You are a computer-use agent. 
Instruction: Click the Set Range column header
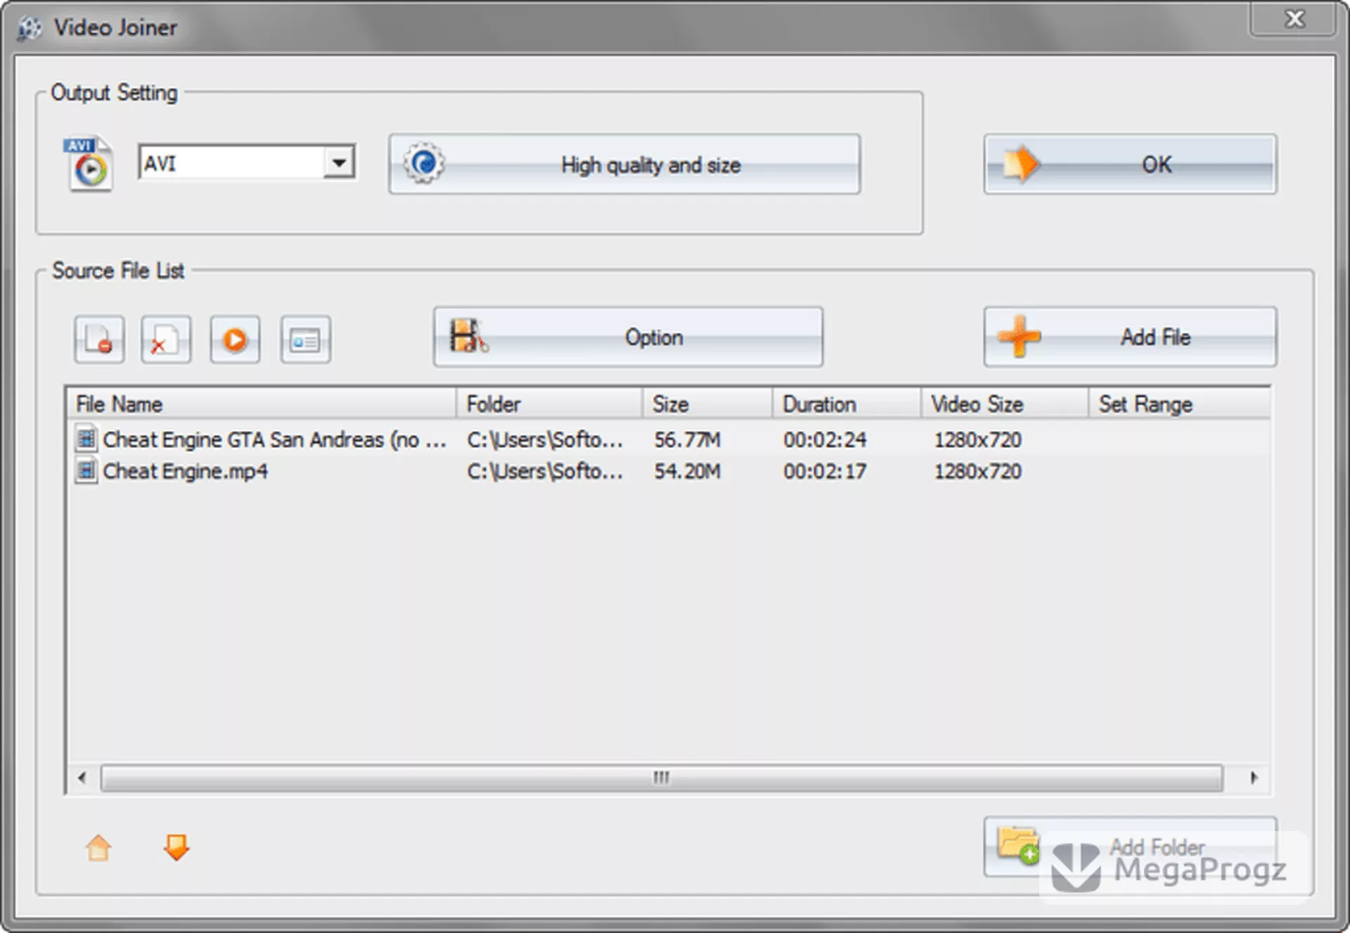pos(1179,404)
